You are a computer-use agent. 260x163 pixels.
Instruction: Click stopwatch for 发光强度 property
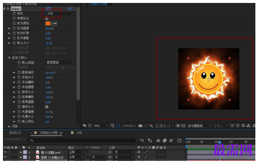(x=14, y=28)
